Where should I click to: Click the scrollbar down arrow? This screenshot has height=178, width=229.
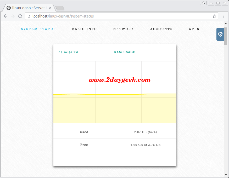pos(226,175)
